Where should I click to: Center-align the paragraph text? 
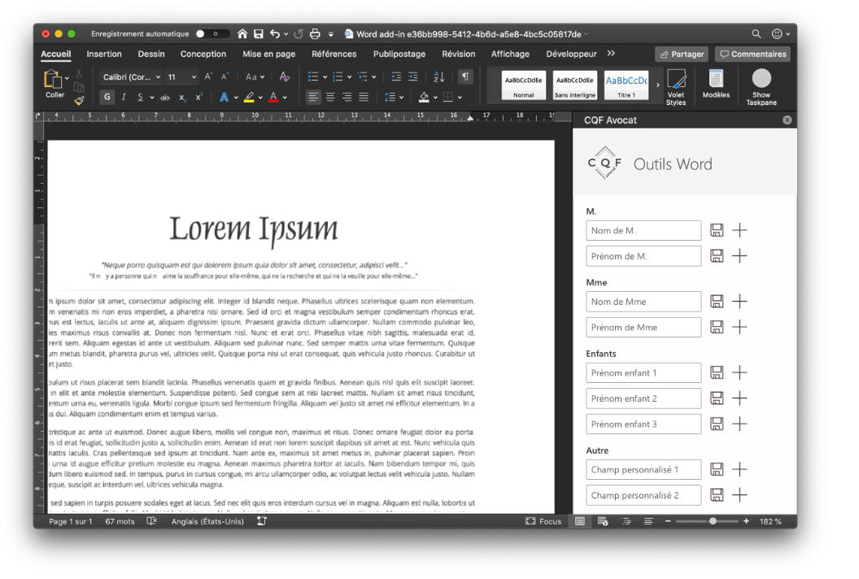tap(330, 97)
